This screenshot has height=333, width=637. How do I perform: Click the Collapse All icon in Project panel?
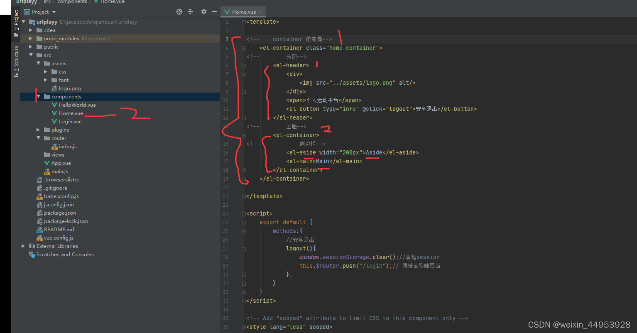(190, 12)
